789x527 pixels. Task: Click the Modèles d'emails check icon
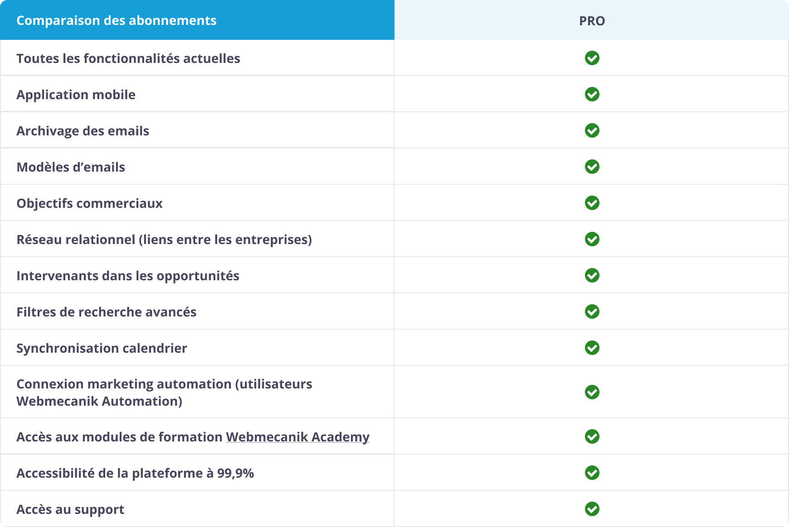point(592,167)
